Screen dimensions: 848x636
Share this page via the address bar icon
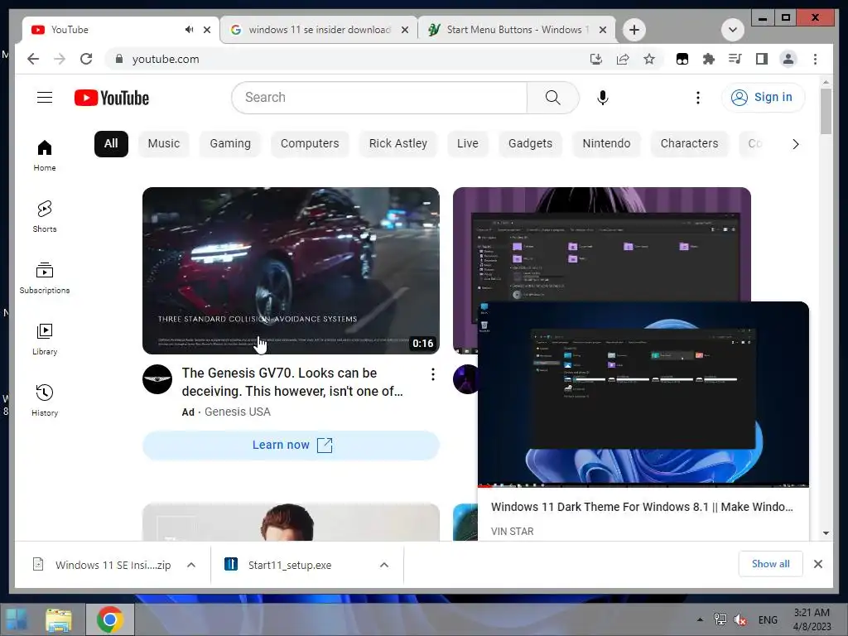623,59
